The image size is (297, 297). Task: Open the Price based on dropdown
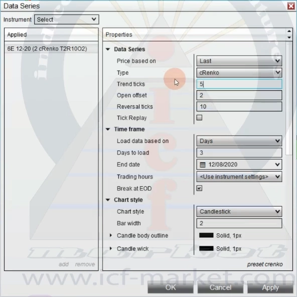239,61
